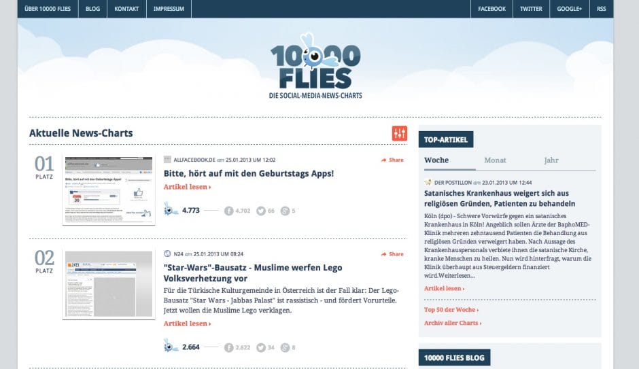This screenshot has height=369, width=639.
Task: Open the Kontakt menu item
Action: 126,9
